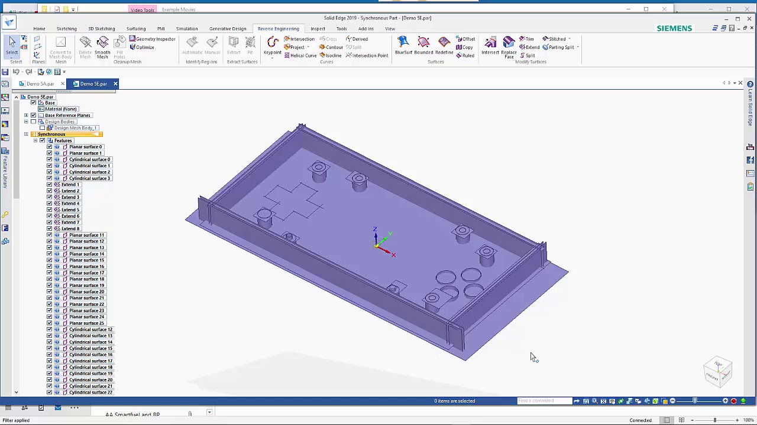Open the Parting Split dropdown arrow
This screenshot has height=425, width=757.
(x=577, y=47)
